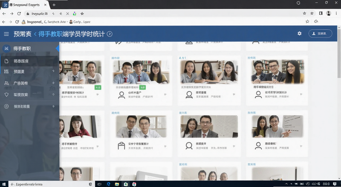Open second-row photo of two men in ties

coord(141,127)
